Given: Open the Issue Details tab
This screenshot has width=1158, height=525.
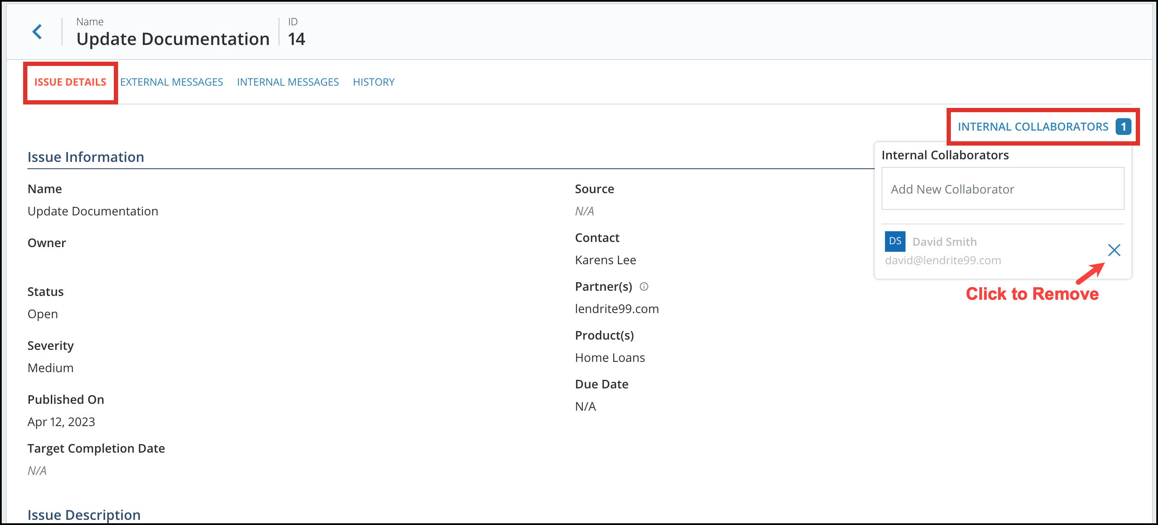Looking at the screenshot, I should click(x=70, y=82).
